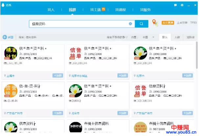Join the 上海市 group with 加群
Screen dimensions: 199x136
(58, 75)
